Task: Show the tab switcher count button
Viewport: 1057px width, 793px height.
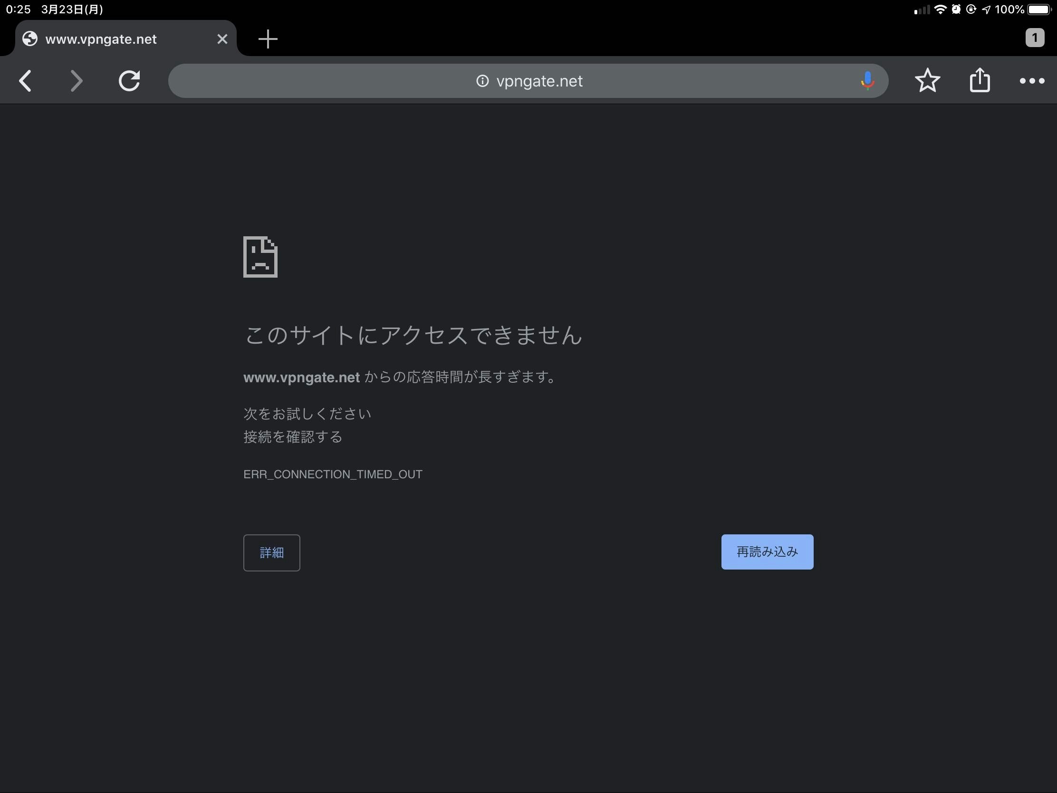Action: tap(1035, 37)
